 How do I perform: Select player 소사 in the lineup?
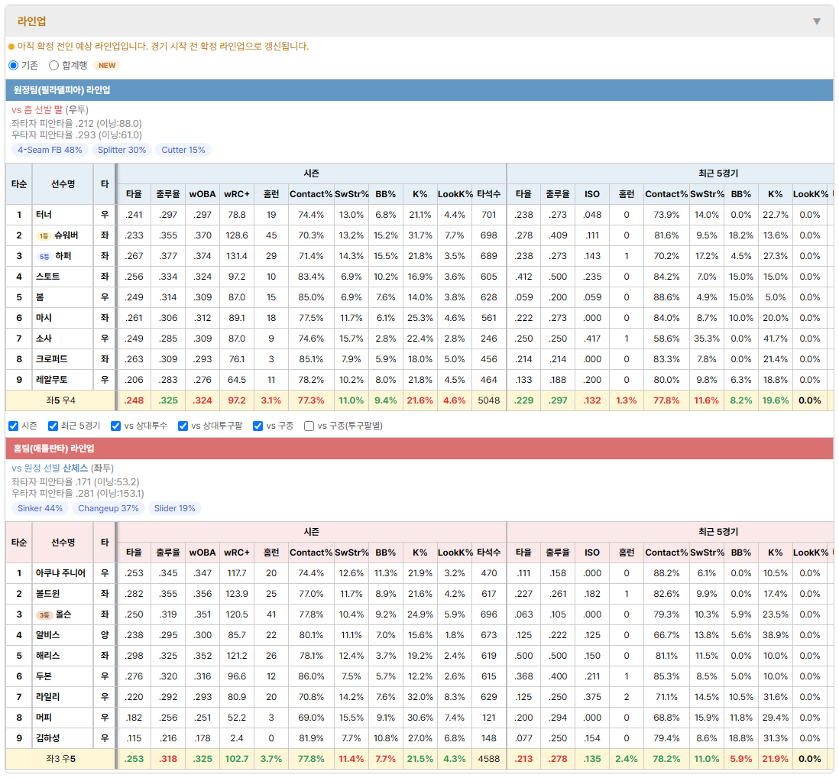coord(44,339)
